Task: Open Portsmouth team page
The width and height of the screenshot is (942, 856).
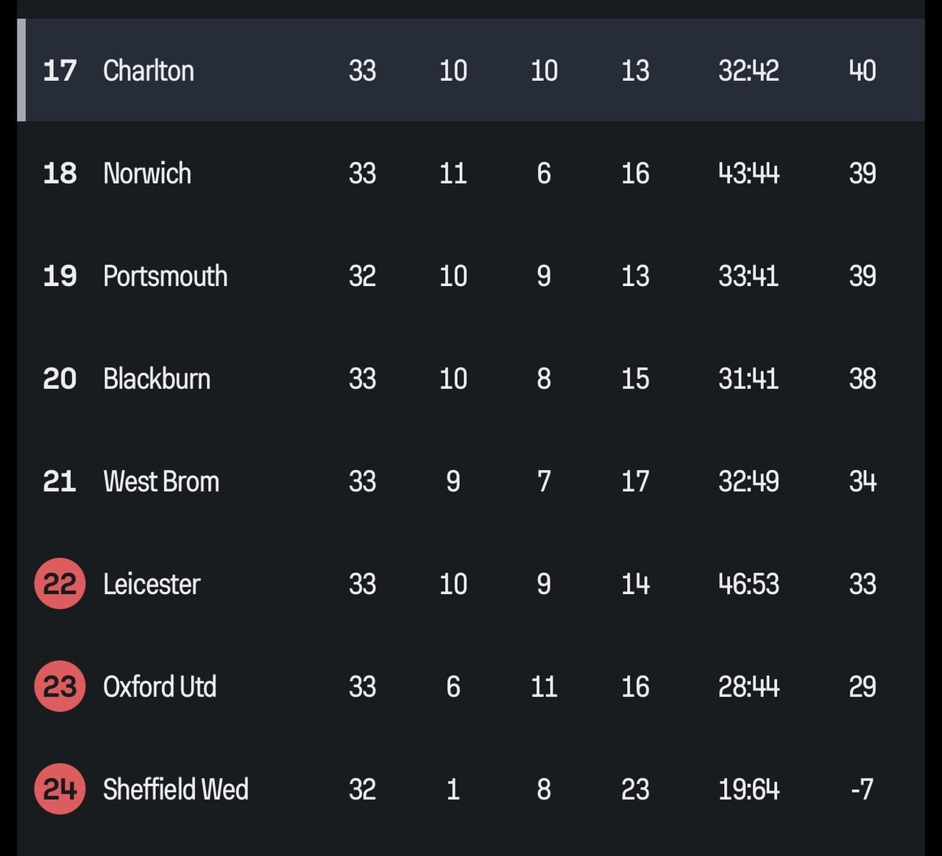Action: point(166,277)
